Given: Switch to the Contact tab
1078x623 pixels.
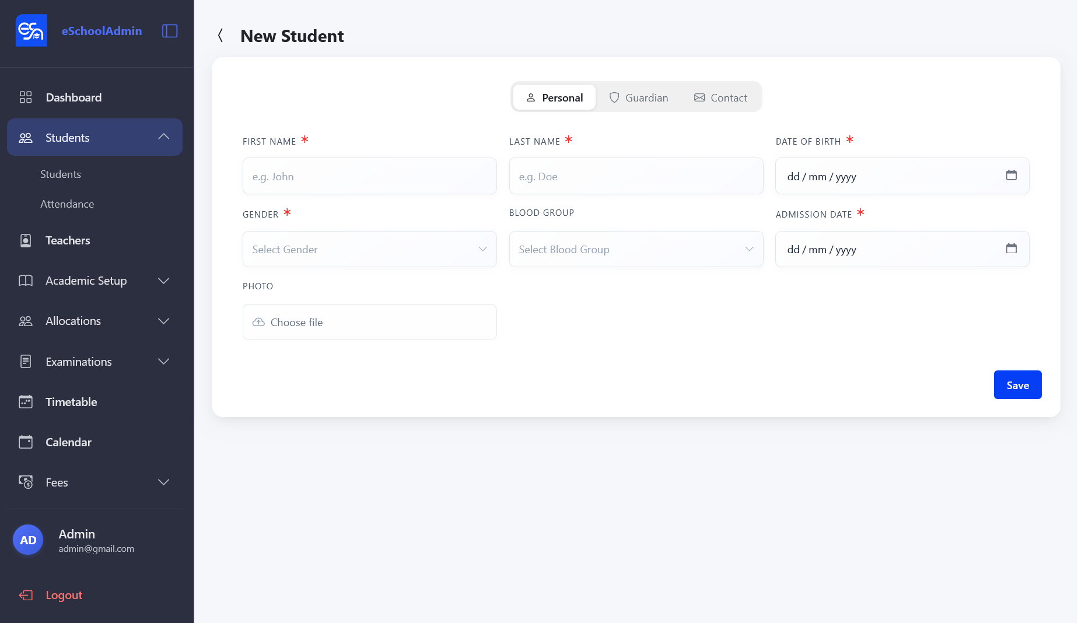Looking at the screenshot, I should click(x=720, y=97).
